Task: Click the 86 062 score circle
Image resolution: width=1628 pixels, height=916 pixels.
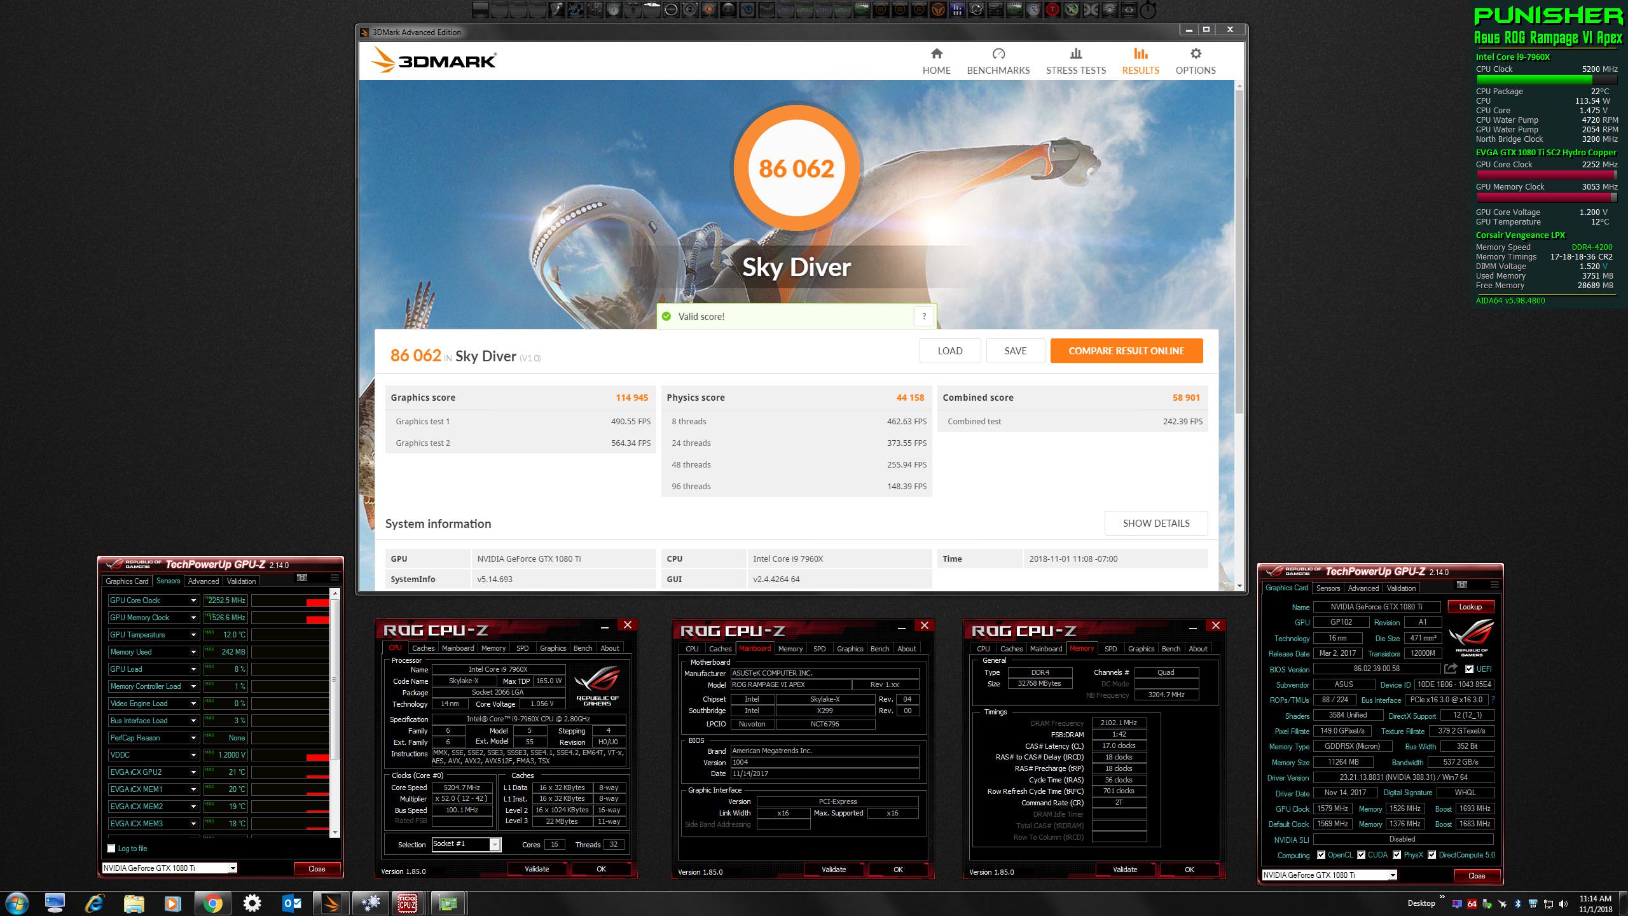Action: click(x=796, y=169)
